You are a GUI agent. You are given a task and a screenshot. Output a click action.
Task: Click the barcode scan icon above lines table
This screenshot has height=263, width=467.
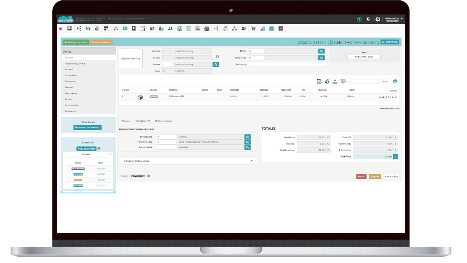343,81
